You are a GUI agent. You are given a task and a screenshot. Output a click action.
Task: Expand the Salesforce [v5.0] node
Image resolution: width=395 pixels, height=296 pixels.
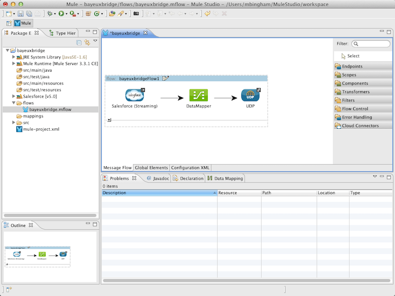point(14,96)
